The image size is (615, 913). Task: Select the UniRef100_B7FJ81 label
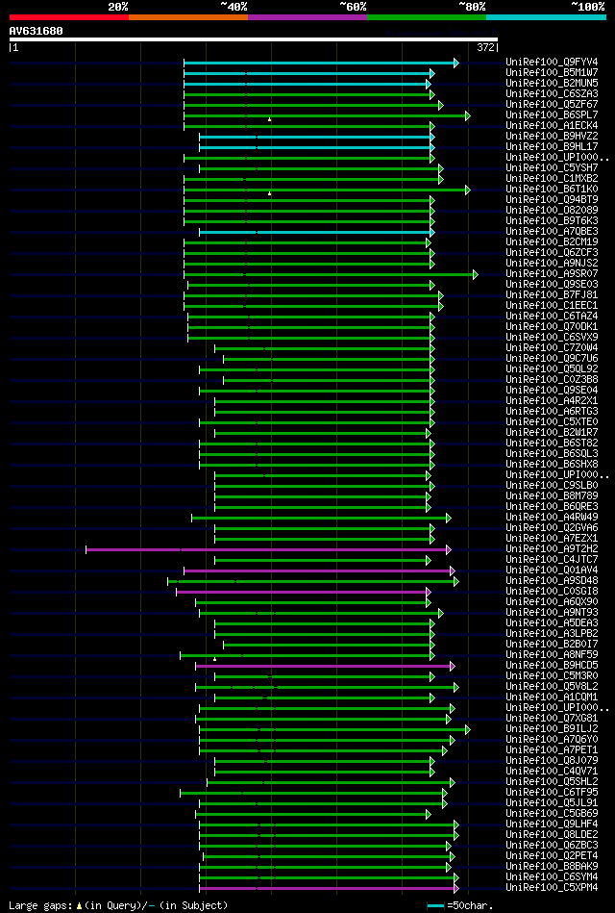click(x=552, y=294)
